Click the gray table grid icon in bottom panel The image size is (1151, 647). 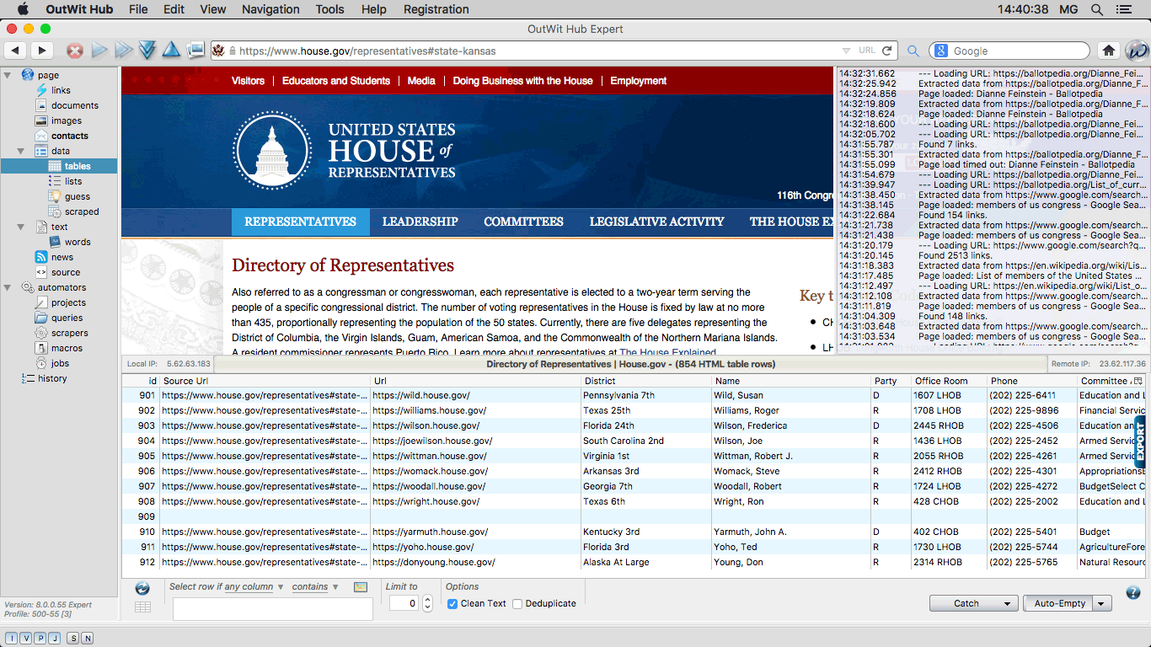coord(142,607)
